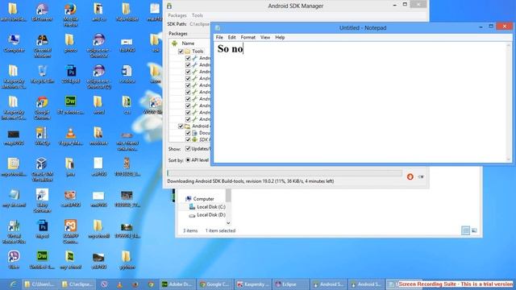The height and width of the screenshot is (290, 516).
Task: Open Tools menu in SDK Manager
Action: [x=198, y=15]
